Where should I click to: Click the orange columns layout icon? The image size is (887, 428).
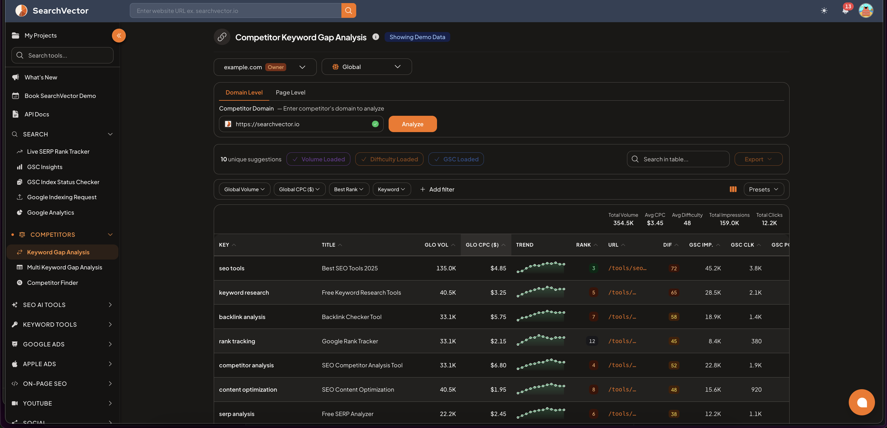pyautogui.click(x=733, y=189)
